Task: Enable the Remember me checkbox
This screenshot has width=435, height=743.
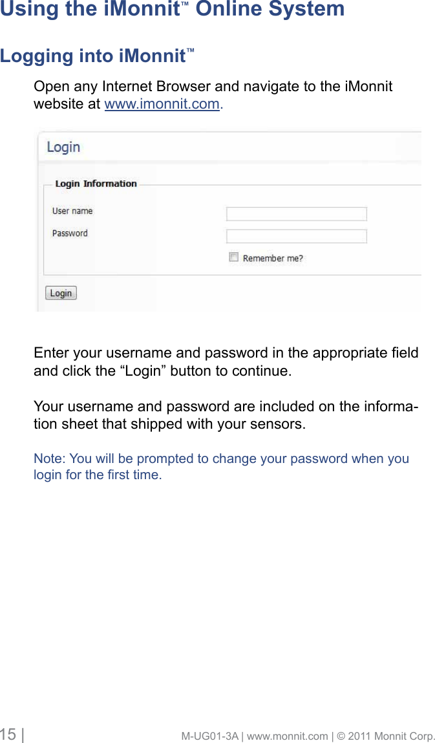Action: (x=234, y=257)
